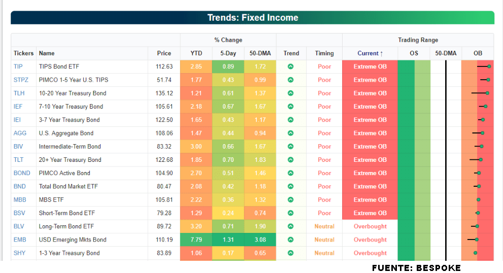This screenshot has height=273, width=503.
Task: Click the uptrend icon for EMB row
Action: point(291,240)
